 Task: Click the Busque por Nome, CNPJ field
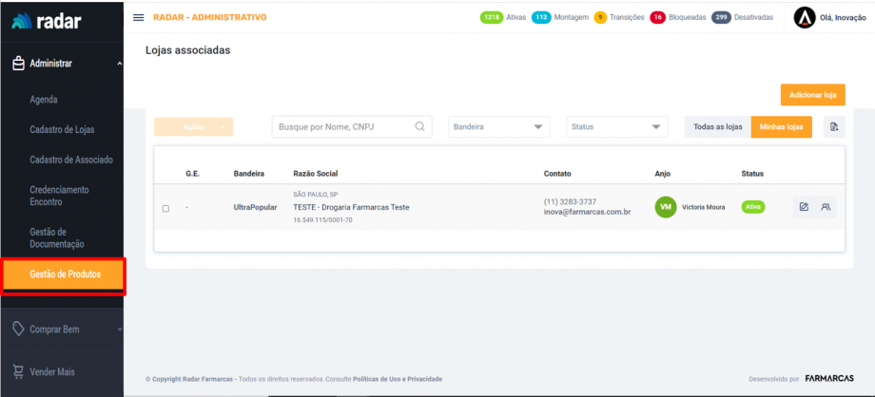click(342, 127)
